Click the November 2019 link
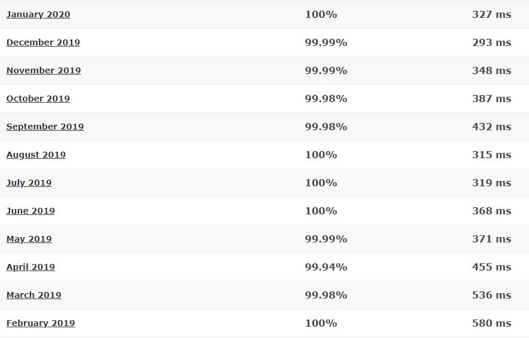This screenshot has height=338, width=529. (x=44, y=70)
